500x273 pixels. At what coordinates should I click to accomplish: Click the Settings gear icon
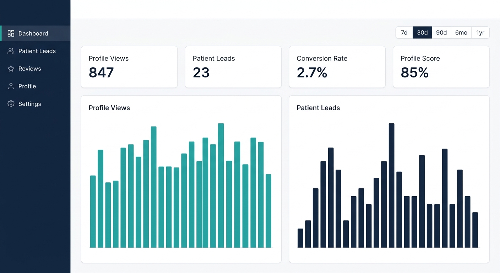(x=11, y=104)
